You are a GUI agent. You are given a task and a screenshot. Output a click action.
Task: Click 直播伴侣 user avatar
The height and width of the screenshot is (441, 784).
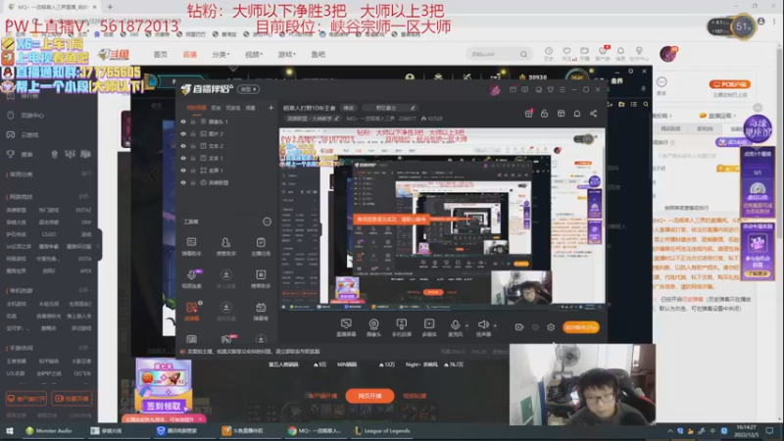[x=495, y=89]
